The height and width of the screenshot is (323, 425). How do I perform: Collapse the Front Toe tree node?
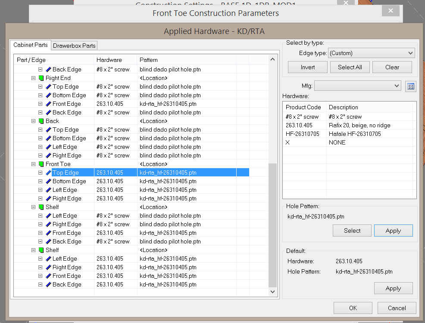[x=34, y=164]
